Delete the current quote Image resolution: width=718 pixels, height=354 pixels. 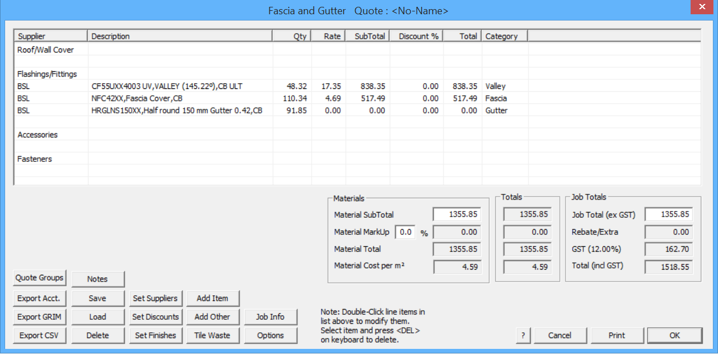pos(98,335)
